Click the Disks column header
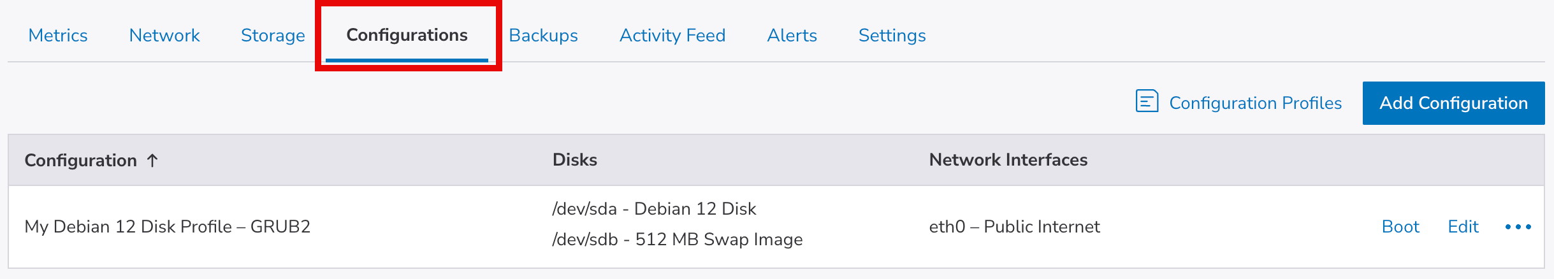Image resolution: width=1554 pixels, height=279 pixels. [x=575, y=160]
